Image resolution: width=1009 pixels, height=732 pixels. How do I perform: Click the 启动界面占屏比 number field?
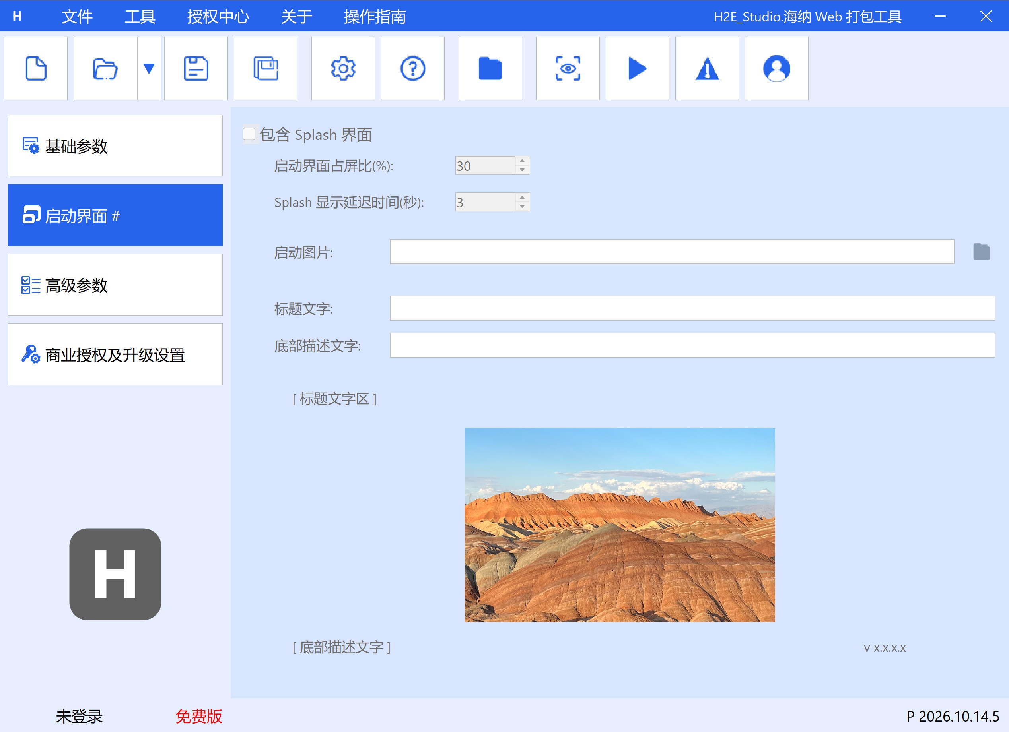(485, 165)
